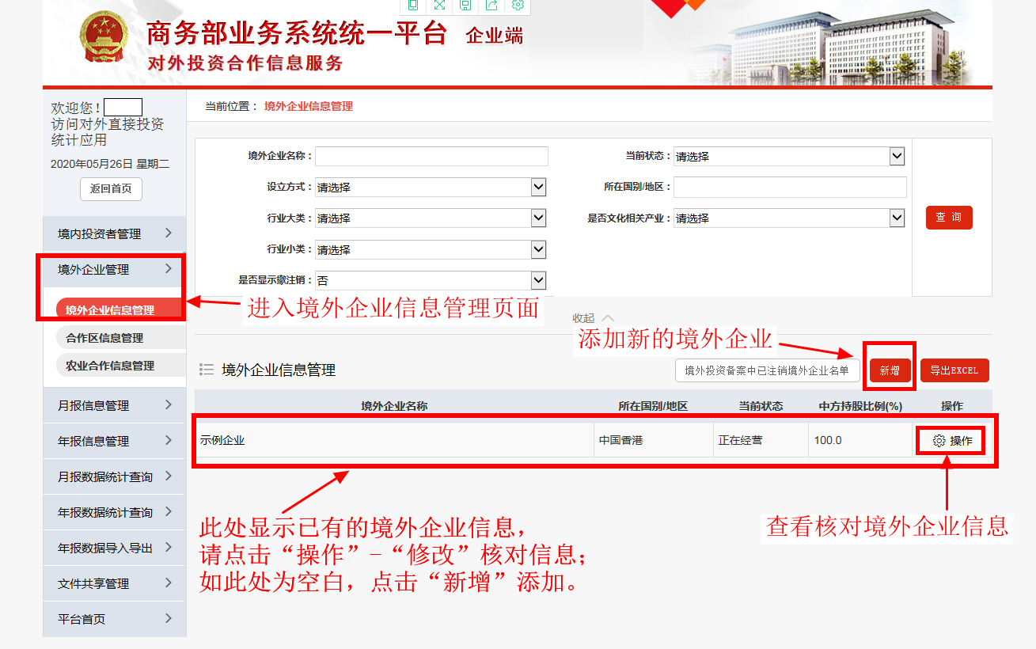
Task: Click the share arrow icon in top toolbar
Action: [491, 5]
